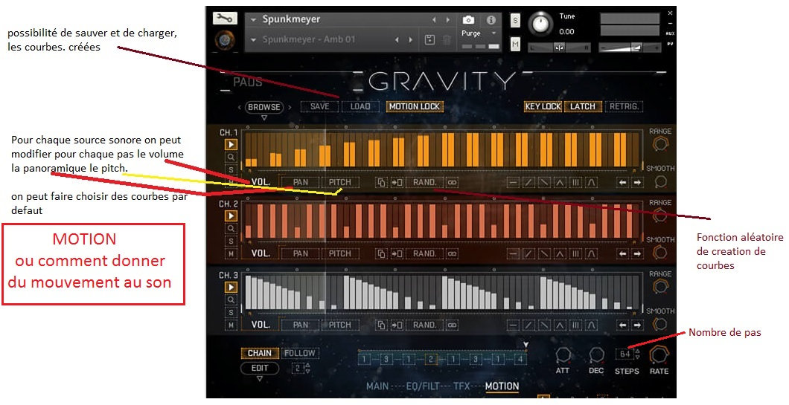The height and width of the screenshot is (405, 789).
Task: Switch to the TFX tab
Action: (461, 386)
